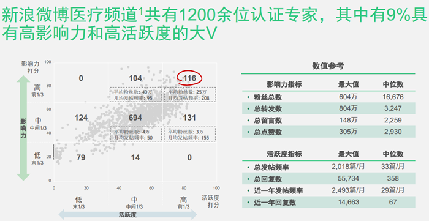The height and width of the screenshot is (221, 429).
Task: Click the 104 high-influence cell value
Action: coord(135,78)
